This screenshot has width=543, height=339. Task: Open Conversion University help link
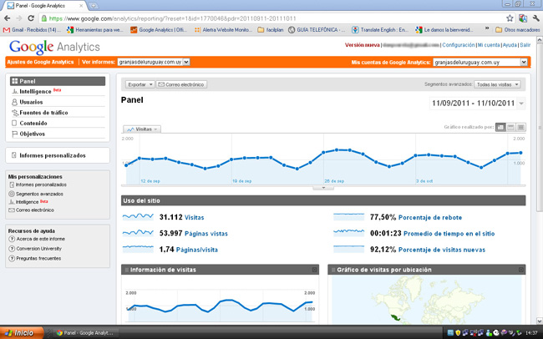38,249
